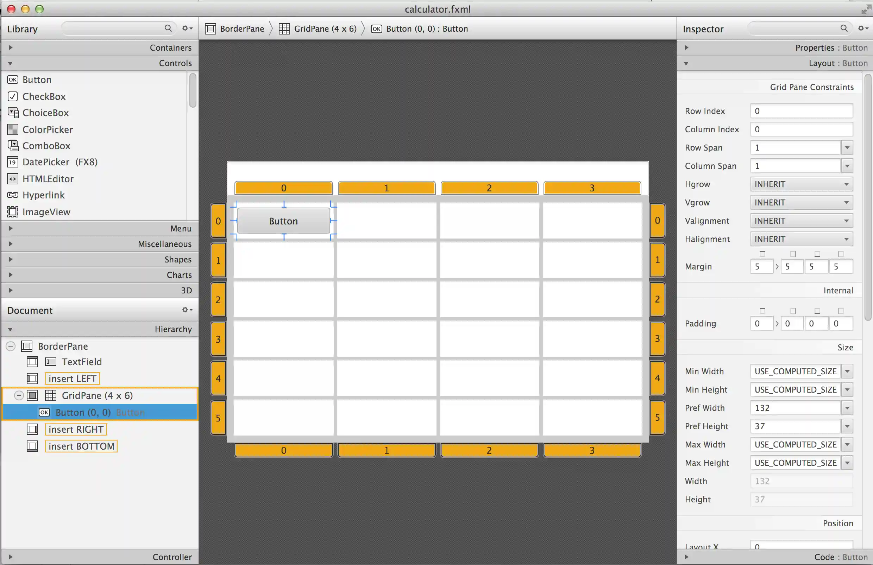Click the Inspector search magnifier icon
The image size is (873, 565).
[844, 28]
